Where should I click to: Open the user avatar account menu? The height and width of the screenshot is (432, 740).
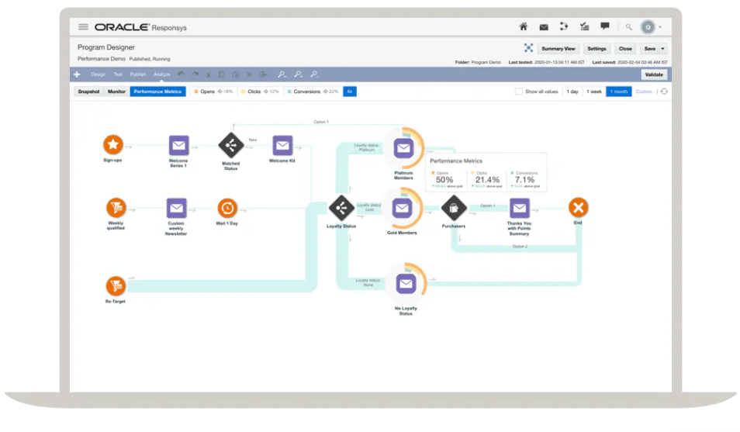(x=648, y=27)
